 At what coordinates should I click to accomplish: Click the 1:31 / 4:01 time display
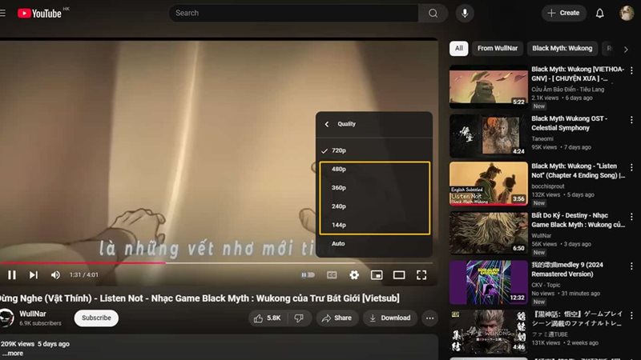pos(84,274)
